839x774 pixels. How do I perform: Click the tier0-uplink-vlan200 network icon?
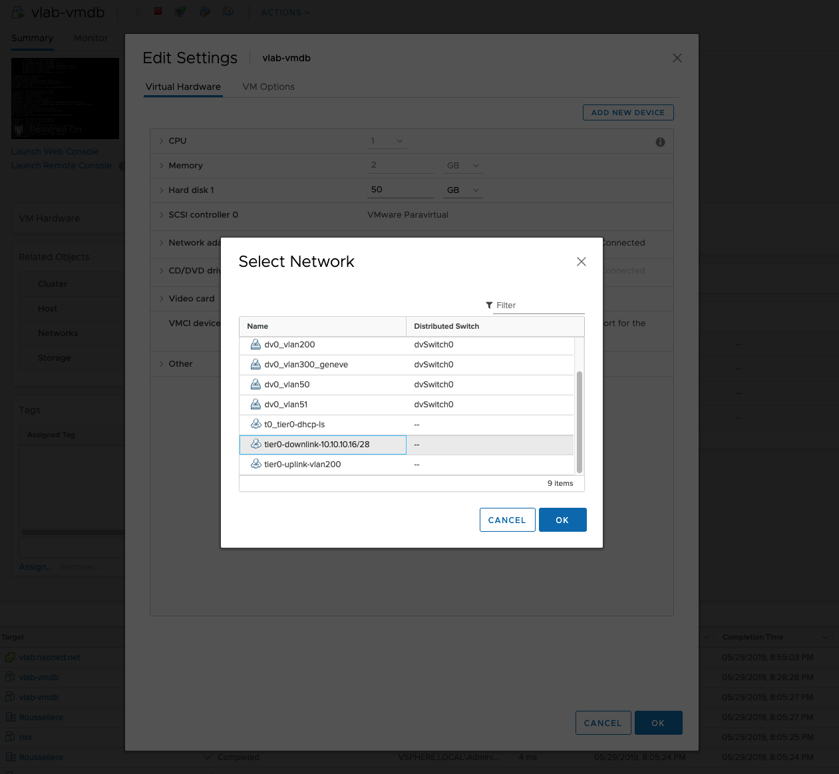(255, 465)
